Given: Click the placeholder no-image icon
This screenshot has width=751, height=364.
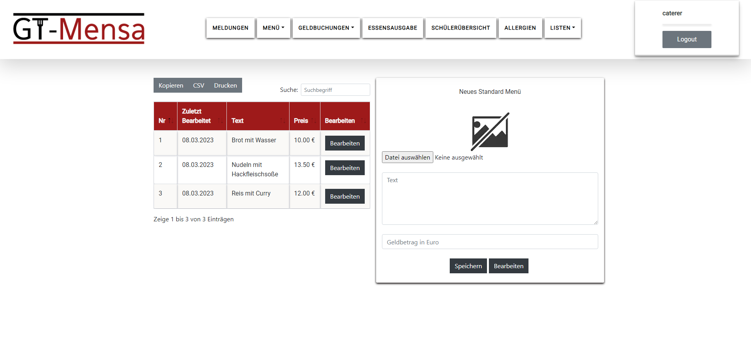Looking at the screenshot, I should [490, 132].
